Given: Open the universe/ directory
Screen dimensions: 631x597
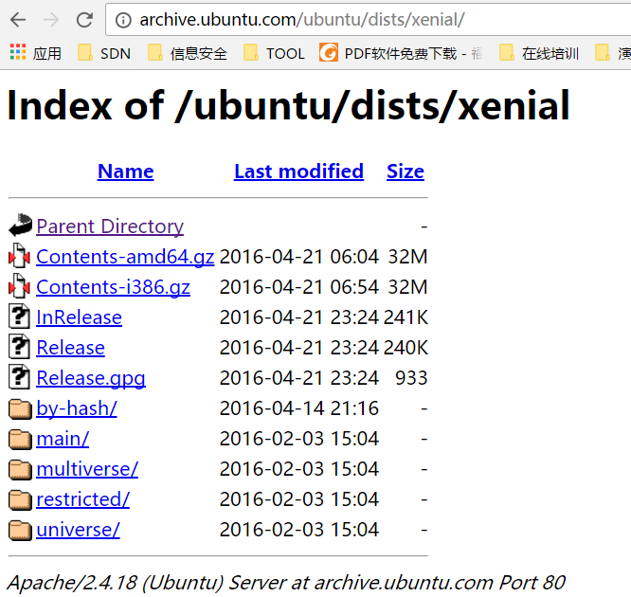Looking at the screenshot, I should coord(78,530).
